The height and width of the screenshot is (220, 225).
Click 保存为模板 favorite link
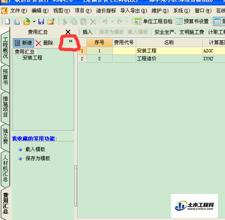coord(38,158)
